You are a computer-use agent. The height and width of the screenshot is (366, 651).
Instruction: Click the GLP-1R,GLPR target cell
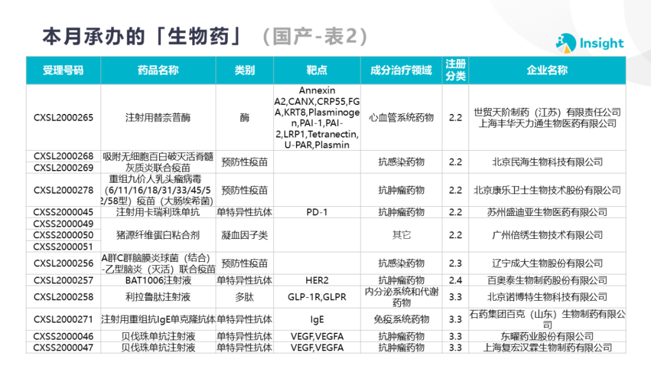[x=317, y=297]
